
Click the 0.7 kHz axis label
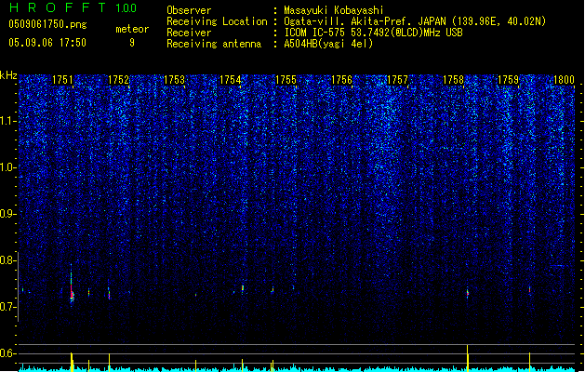pyautogui.click(x=7, y=307)
